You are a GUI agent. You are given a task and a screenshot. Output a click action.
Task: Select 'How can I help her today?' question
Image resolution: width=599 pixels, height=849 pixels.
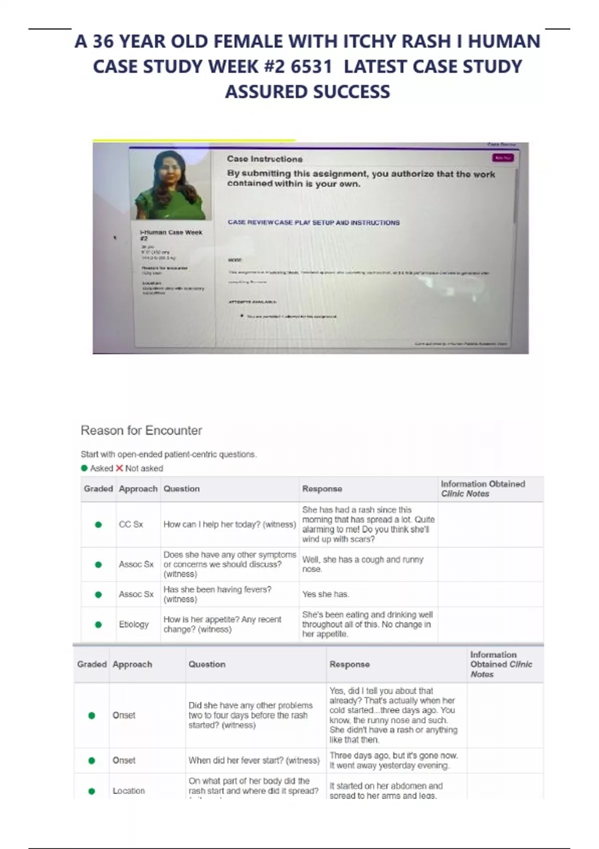230,524
